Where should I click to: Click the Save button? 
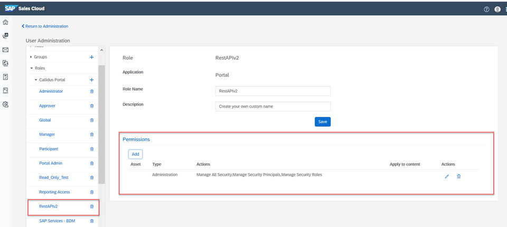[x=322, y=122]
